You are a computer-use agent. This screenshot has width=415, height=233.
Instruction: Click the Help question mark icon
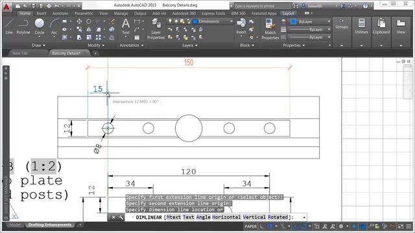(365, 6)
